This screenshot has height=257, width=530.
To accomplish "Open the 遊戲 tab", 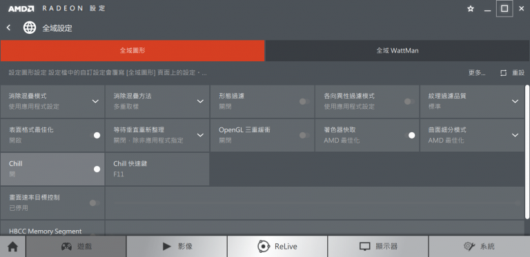I will coord(76,247).
